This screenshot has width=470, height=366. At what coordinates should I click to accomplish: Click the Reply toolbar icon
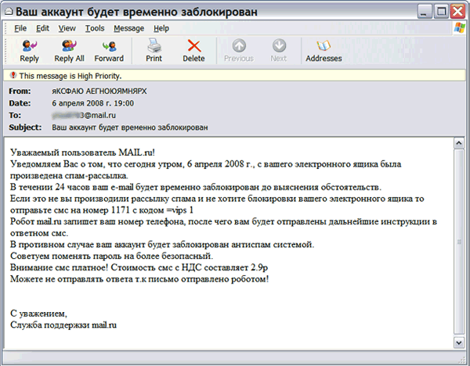tap(30, 46)
